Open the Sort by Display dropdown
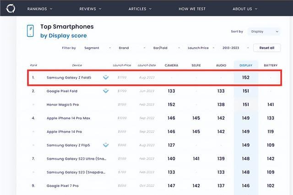This screenshot has width=293, height=195. (x=264, y=32)
